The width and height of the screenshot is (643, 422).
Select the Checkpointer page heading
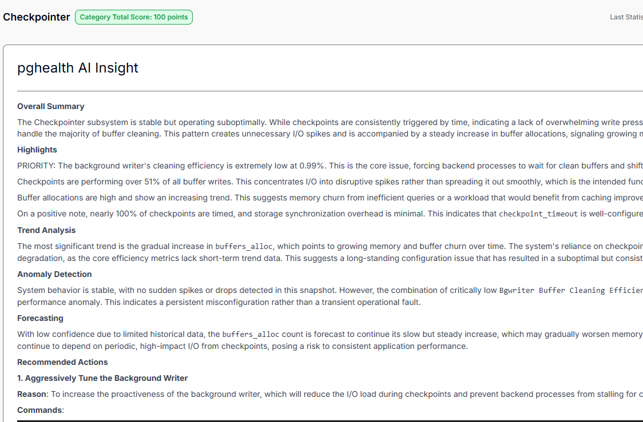coord(36,17)
